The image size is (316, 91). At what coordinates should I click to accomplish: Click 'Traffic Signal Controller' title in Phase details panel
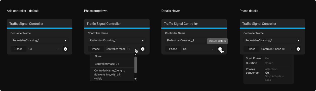point(259,24)
